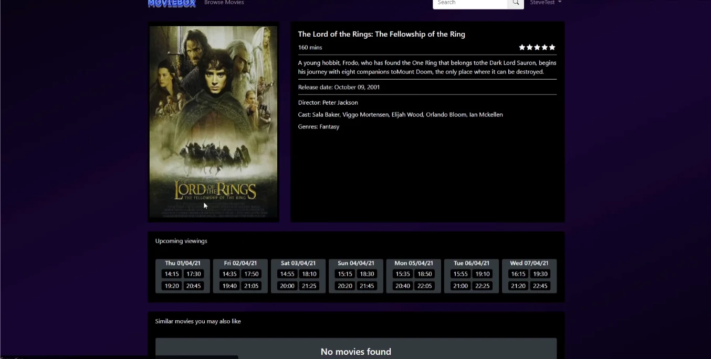Choose the 19:10 Tuesday showtime
Screen dimensions: 711x359
point(483,274)
